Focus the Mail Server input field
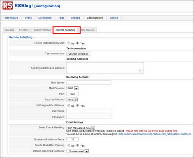The image size is (194, 158). pyautogui.click(x=89, y=83)
